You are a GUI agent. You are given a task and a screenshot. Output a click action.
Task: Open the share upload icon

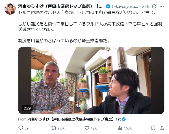click(162, 128)
